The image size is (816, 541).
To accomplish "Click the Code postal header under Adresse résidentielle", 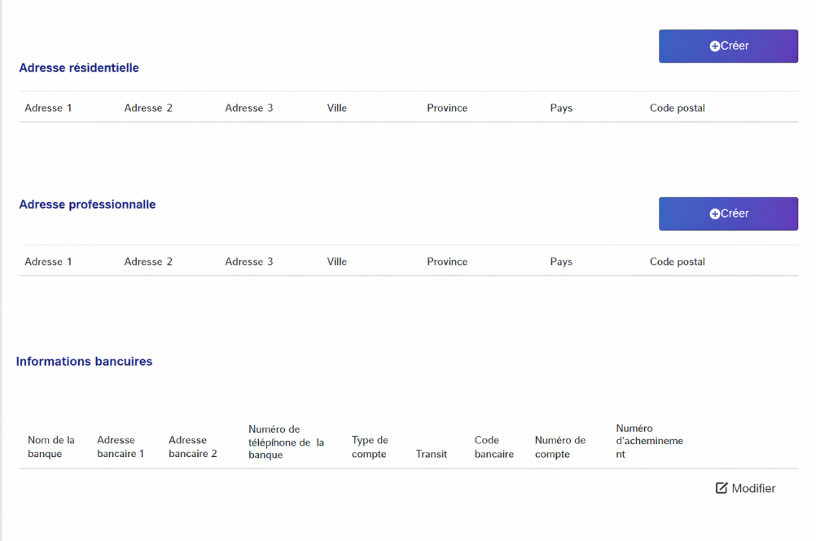I will click(x=677, y=108).
